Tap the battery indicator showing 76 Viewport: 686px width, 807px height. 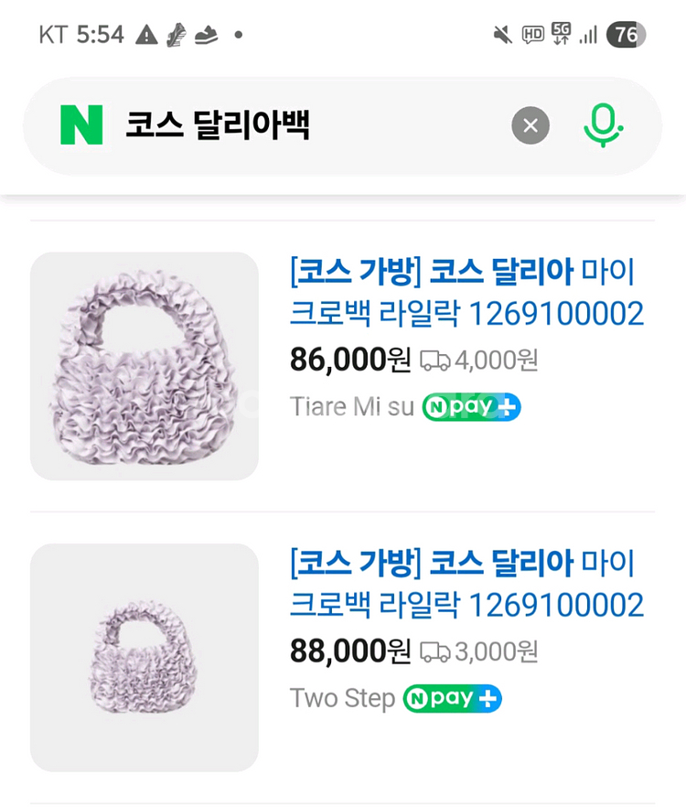(627, 35)
